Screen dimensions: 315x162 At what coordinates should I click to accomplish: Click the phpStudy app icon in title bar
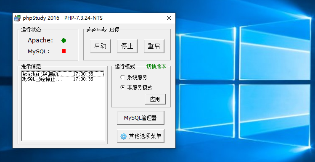(x=17, y=18)
